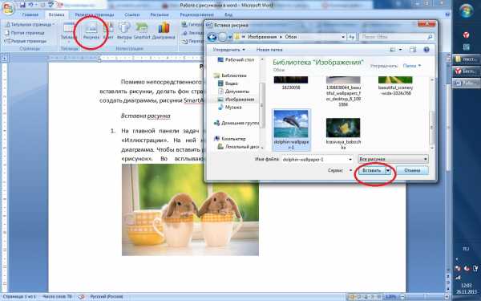This screenshot has width=481, height=301.
Task: Click the dialog Back navigation arrow
Action: [x=212, y=37]
